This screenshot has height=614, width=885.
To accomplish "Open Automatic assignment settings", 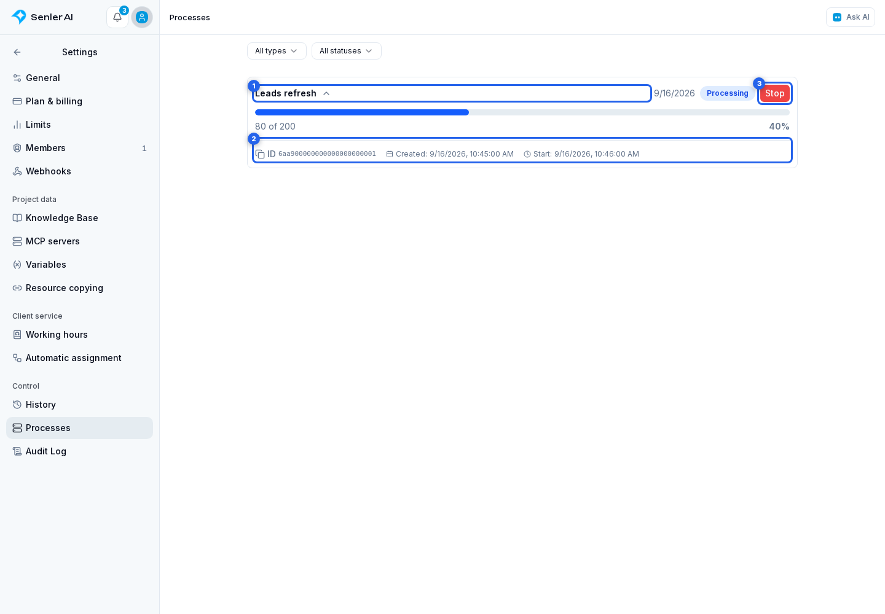I will click(79, 358).
